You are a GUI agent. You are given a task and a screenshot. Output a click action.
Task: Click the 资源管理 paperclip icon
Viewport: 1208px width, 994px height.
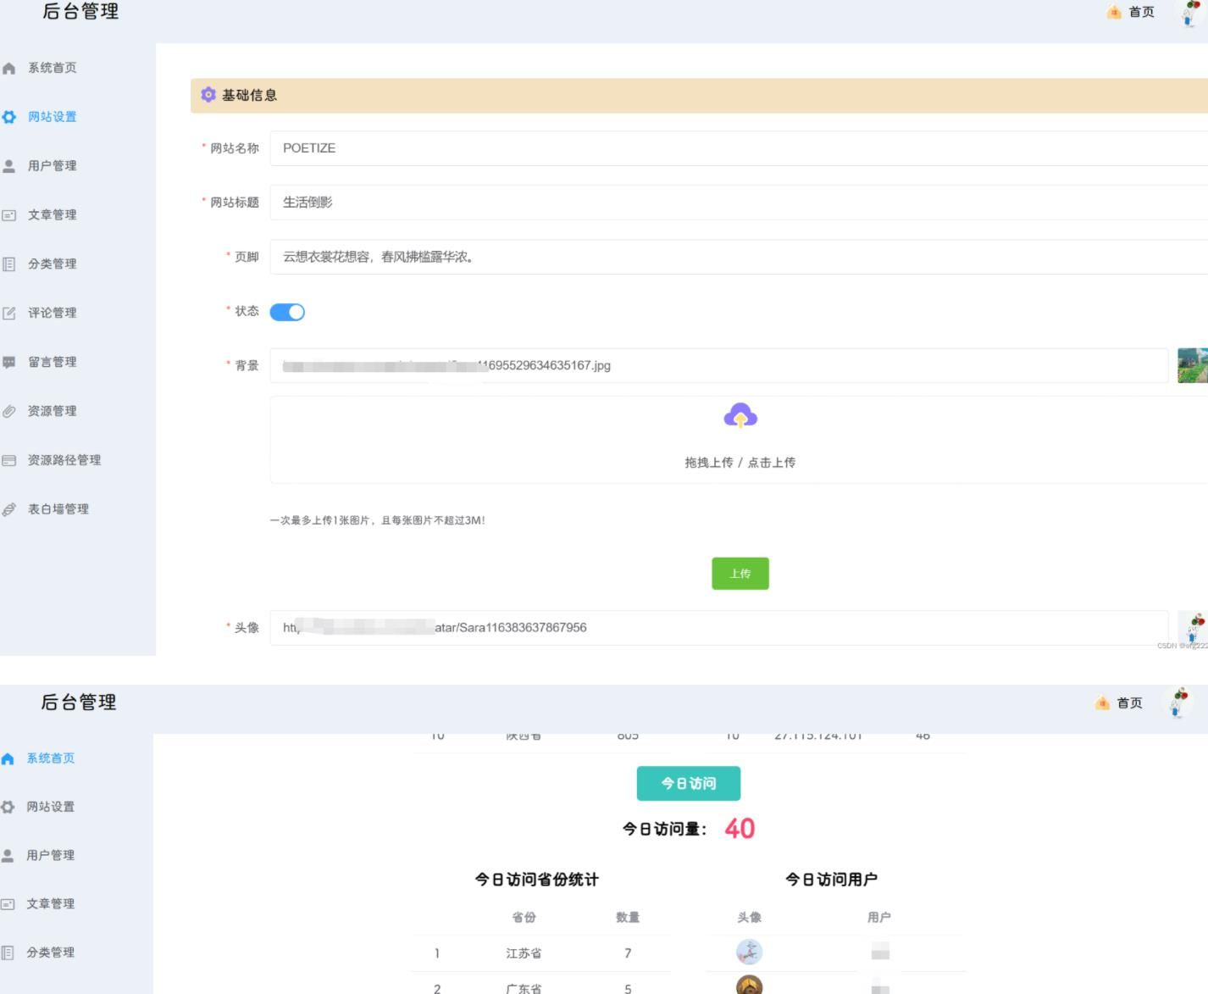pos(9,411)
